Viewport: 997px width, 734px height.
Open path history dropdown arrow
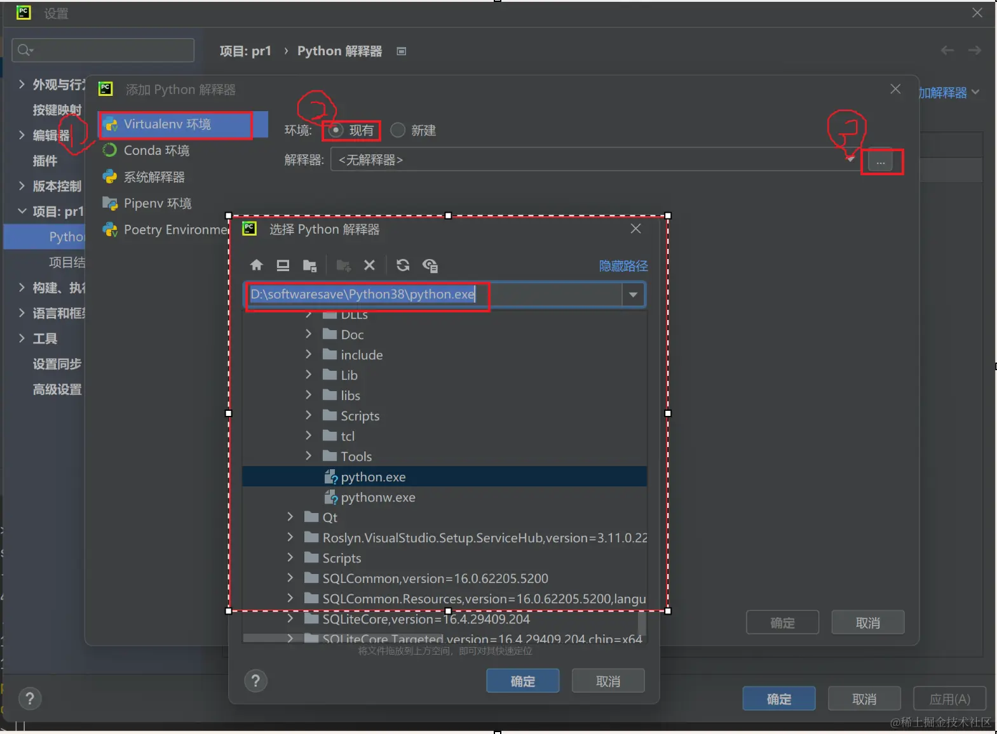pos(634,295)
